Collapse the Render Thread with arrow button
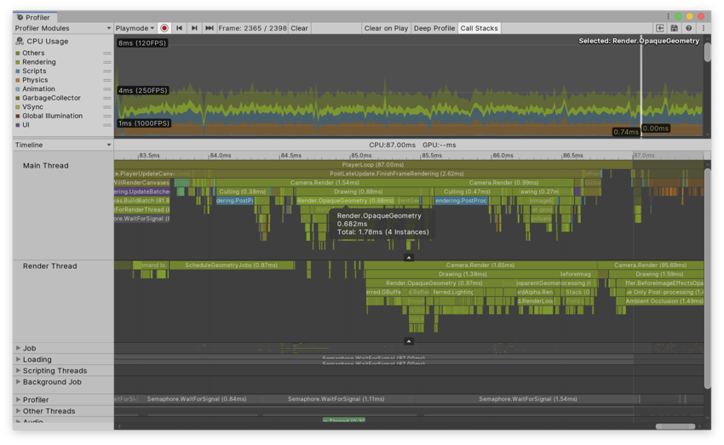 click(x=409, y=341)
